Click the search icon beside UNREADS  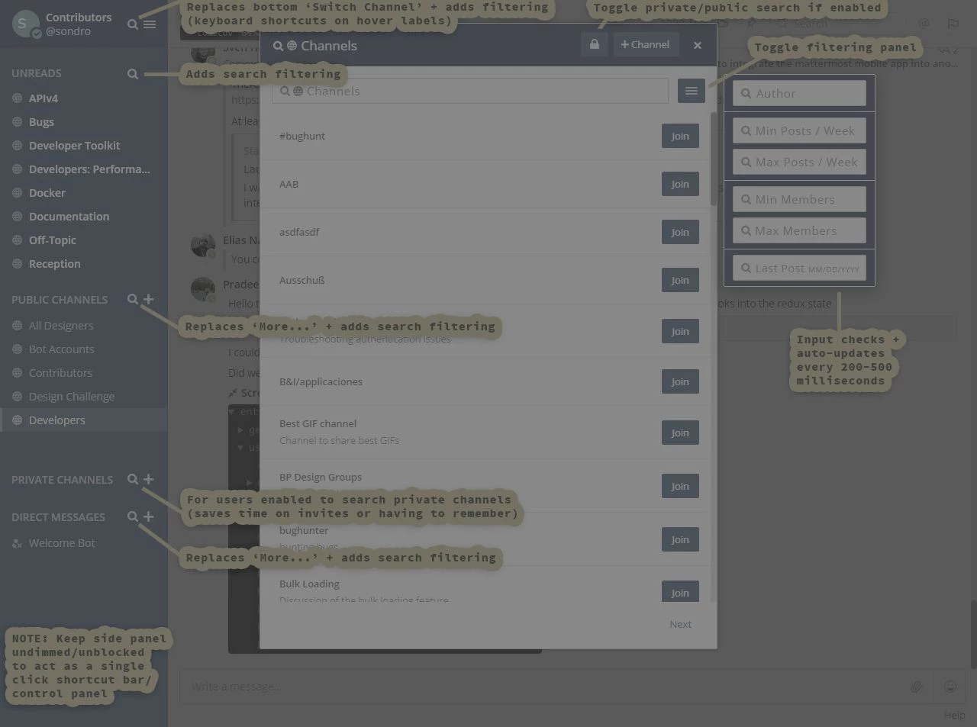click(x=133, y=74)
